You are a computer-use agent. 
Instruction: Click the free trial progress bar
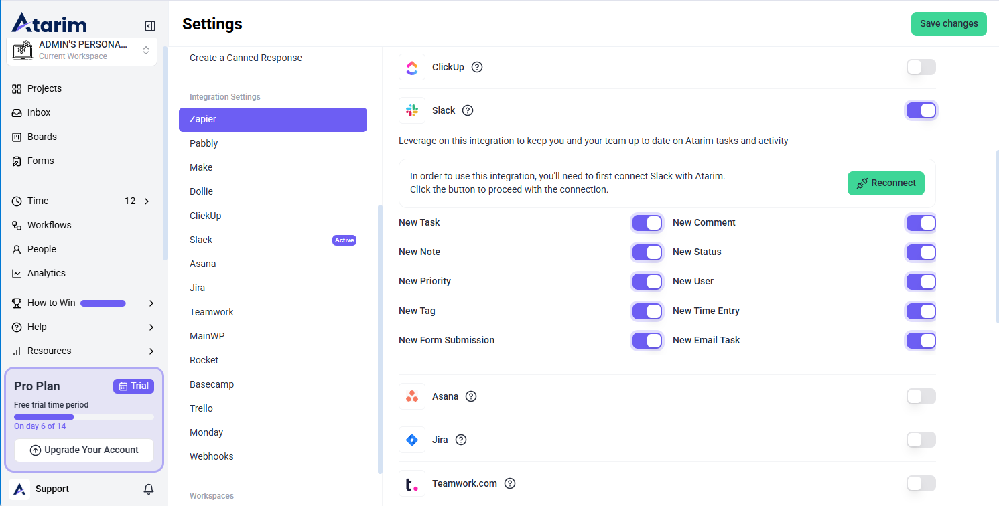coord(84,417)
